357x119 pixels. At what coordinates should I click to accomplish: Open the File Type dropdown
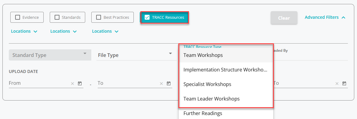136,55
